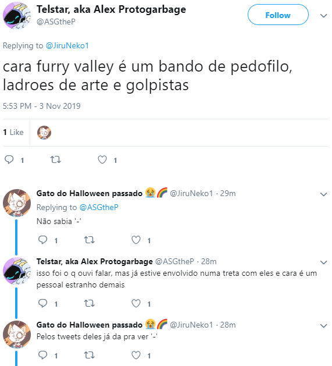Like the 'isso foi o q ouvi' tweet
332x366 pixels.
point(136,303)
